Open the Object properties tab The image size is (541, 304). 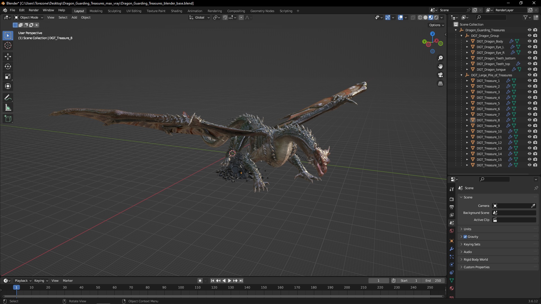452,241
